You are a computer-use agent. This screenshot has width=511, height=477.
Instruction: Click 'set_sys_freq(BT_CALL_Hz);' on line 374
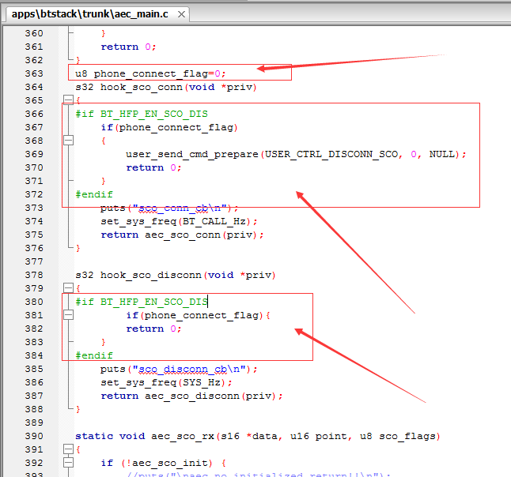(x=179, y=222)
